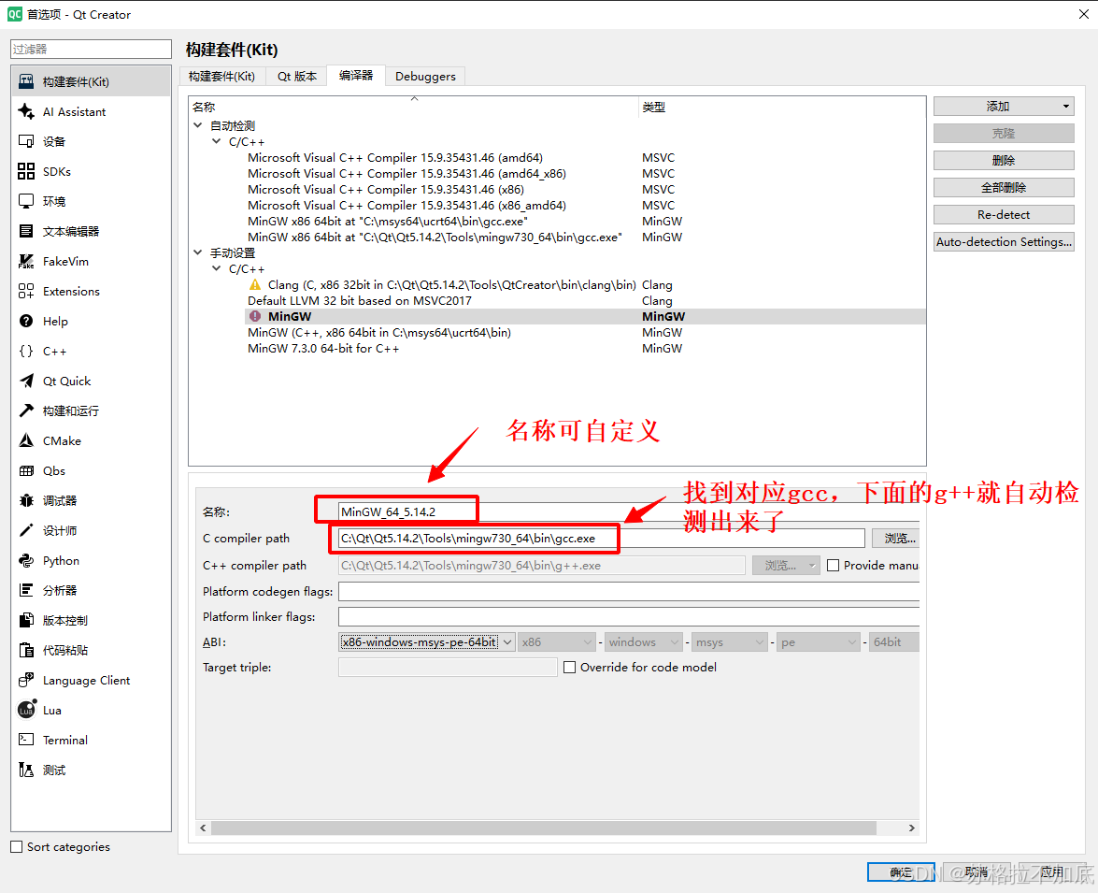
Task: Click 浏览 next to C compiler path
Action: click(897, 538)
